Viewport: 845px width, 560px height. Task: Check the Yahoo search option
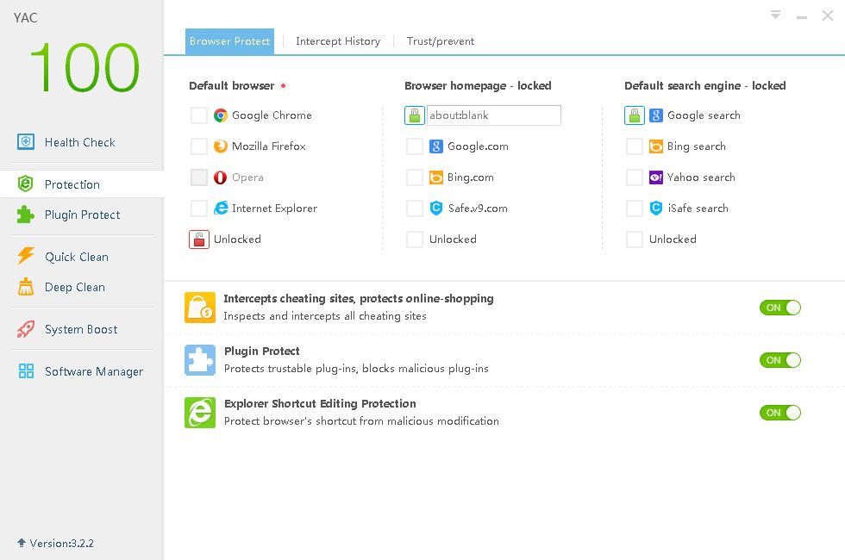click(635, 177)
